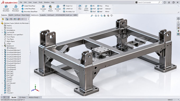Expand the Cut-Extrude1 node
The height and width of the screenshot is (101, 180).
click(x=2, y=83)
